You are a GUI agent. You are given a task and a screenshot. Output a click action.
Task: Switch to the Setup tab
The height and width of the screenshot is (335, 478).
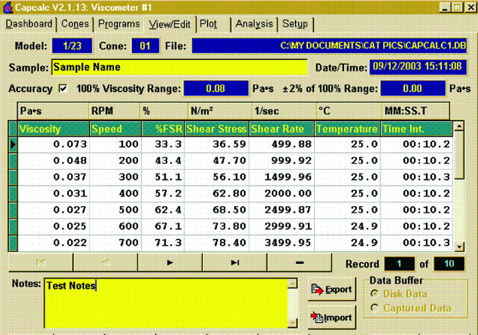click(x=295, y=24)
